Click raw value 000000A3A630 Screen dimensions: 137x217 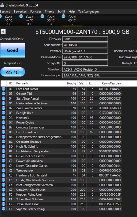coord(110,108)
